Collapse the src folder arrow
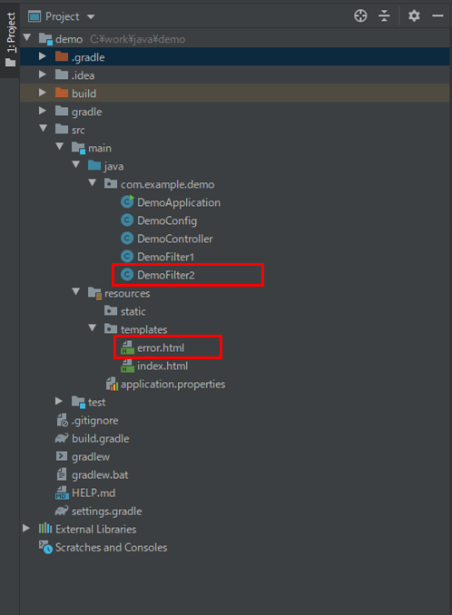452x615 pixels. coord(44,128)
